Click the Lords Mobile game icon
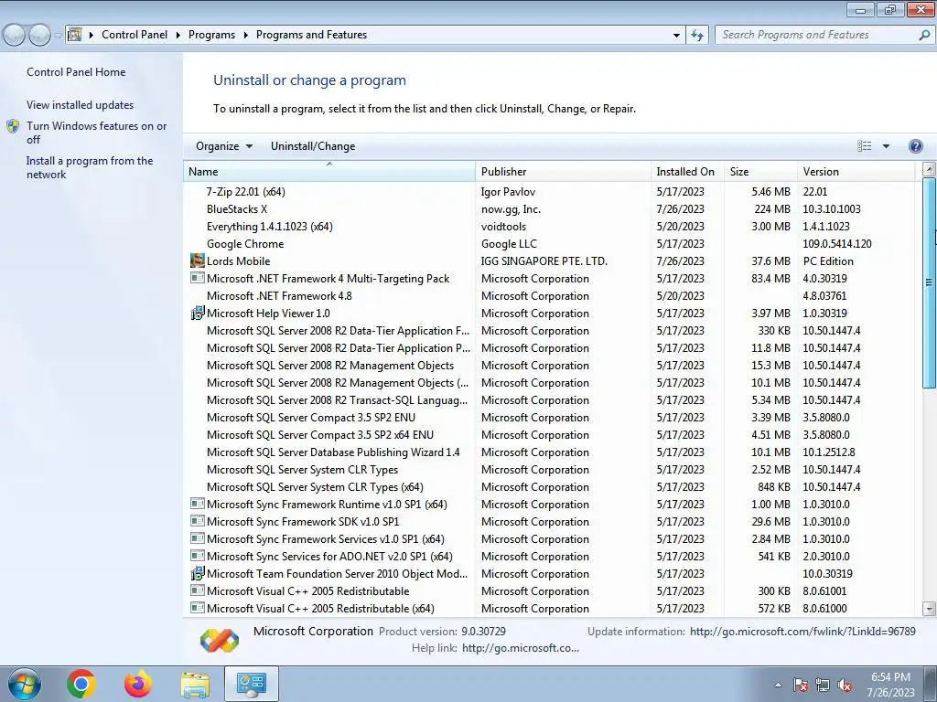This screenshot has height=702, width=937. click(x=198, y=261)
